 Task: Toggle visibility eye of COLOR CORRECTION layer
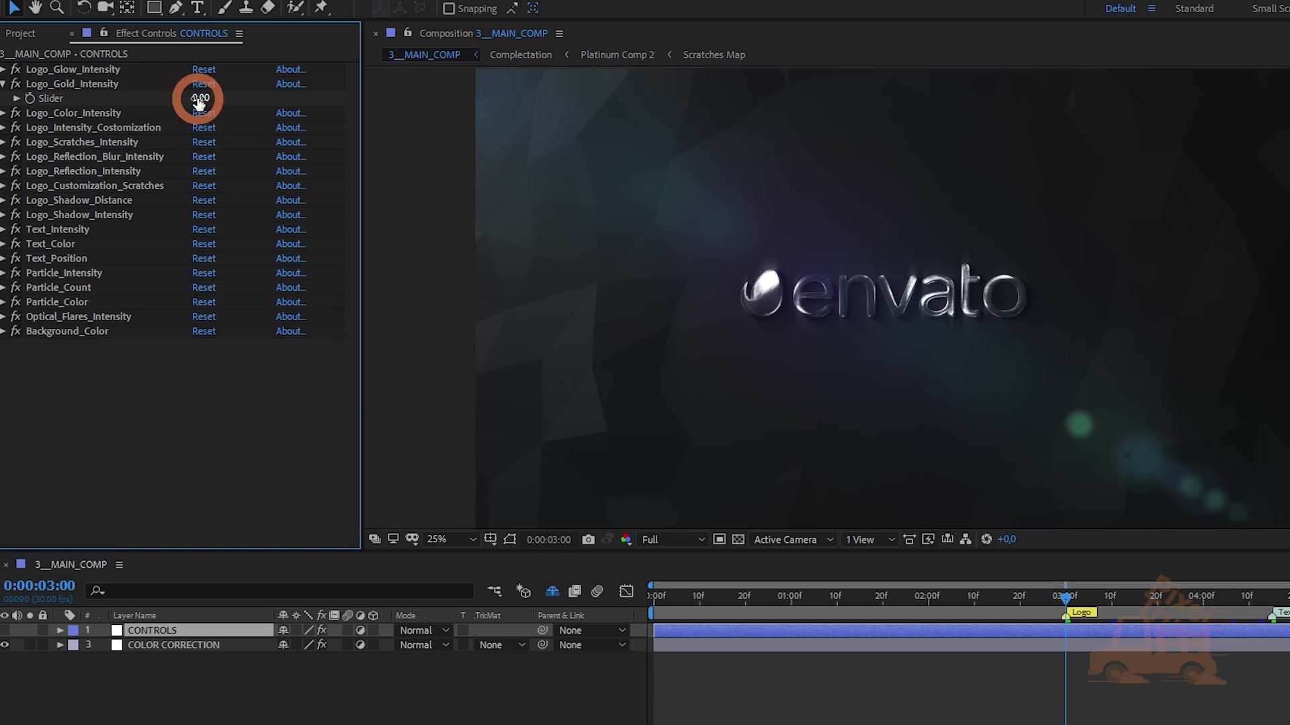pyautogui.click(x=5, y=644)
